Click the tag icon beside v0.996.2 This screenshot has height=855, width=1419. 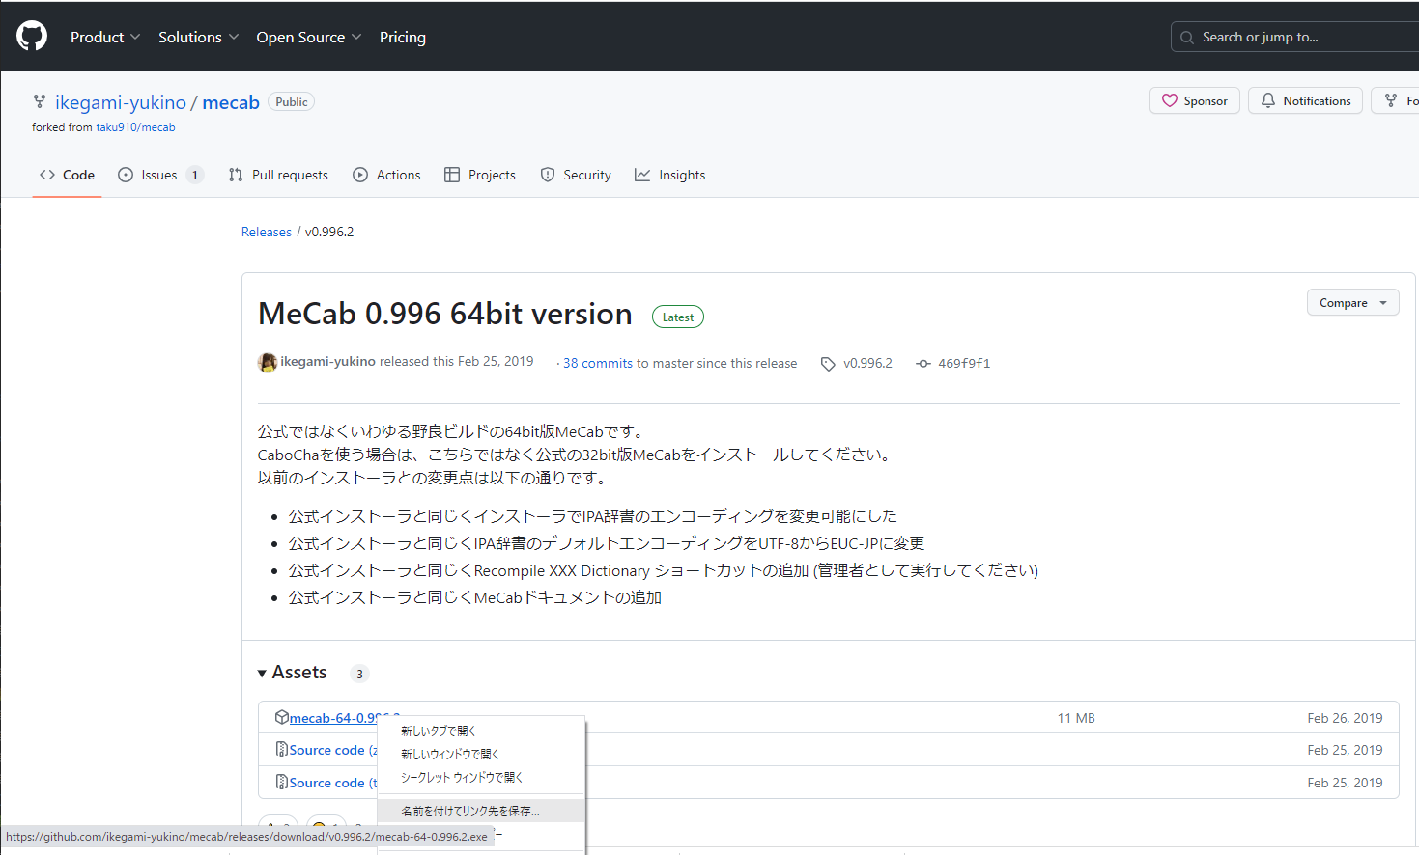[x=828, y=364]
